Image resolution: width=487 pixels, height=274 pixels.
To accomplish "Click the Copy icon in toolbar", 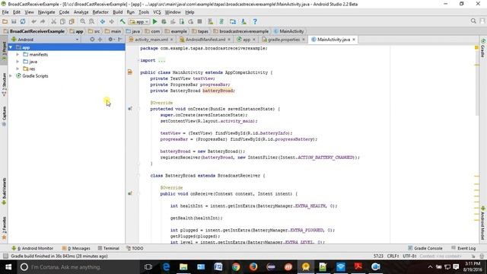I will [x=62, y=21].
